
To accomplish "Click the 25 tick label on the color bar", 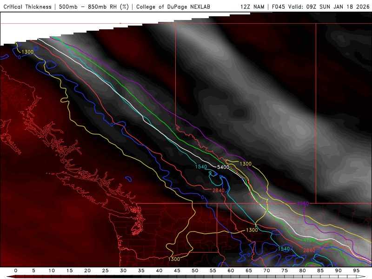I will coord(106,271).
